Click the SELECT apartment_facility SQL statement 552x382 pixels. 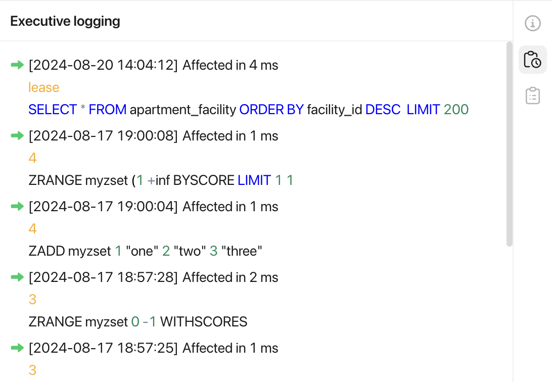click(249, 109)
